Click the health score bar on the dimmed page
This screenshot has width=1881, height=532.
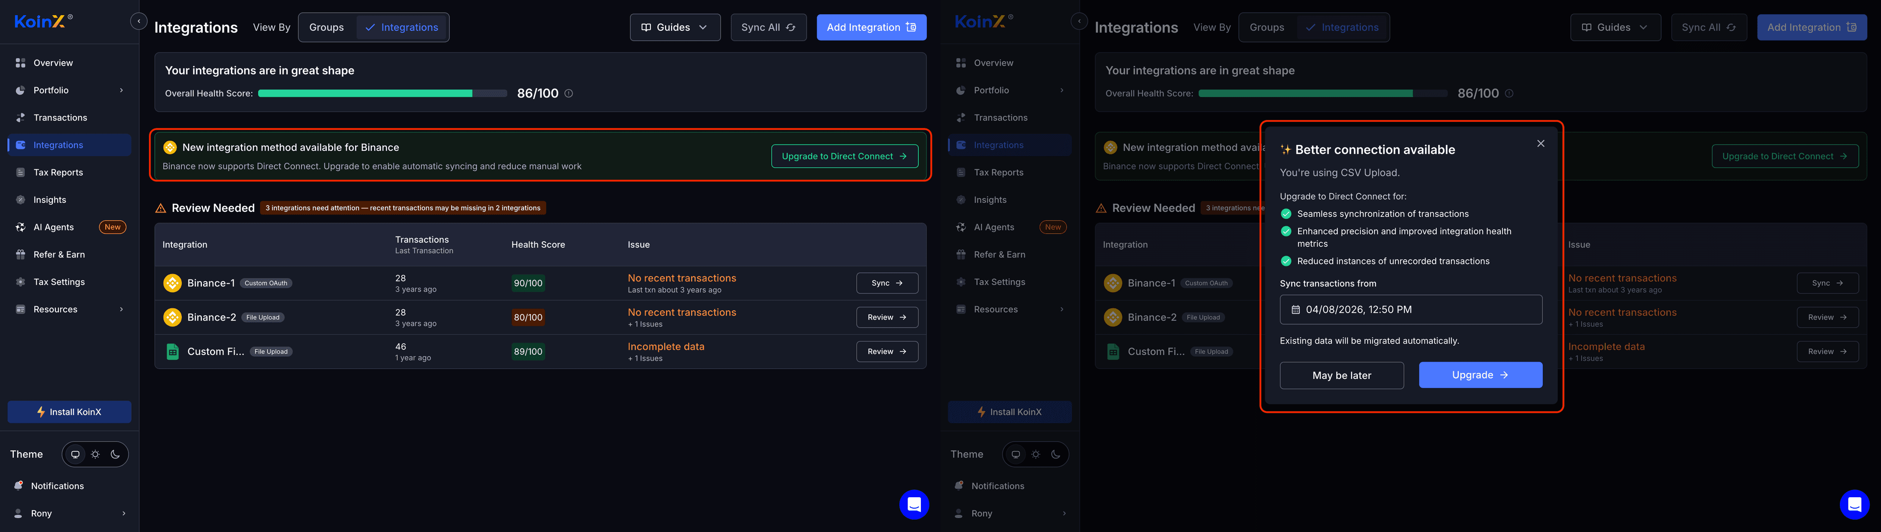(x=1323, y=93)
